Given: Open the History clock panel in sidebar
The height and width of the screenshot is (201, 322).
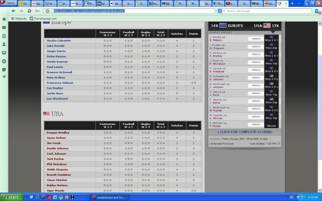Looking at the screenshot, I should [x=4, y=62].
